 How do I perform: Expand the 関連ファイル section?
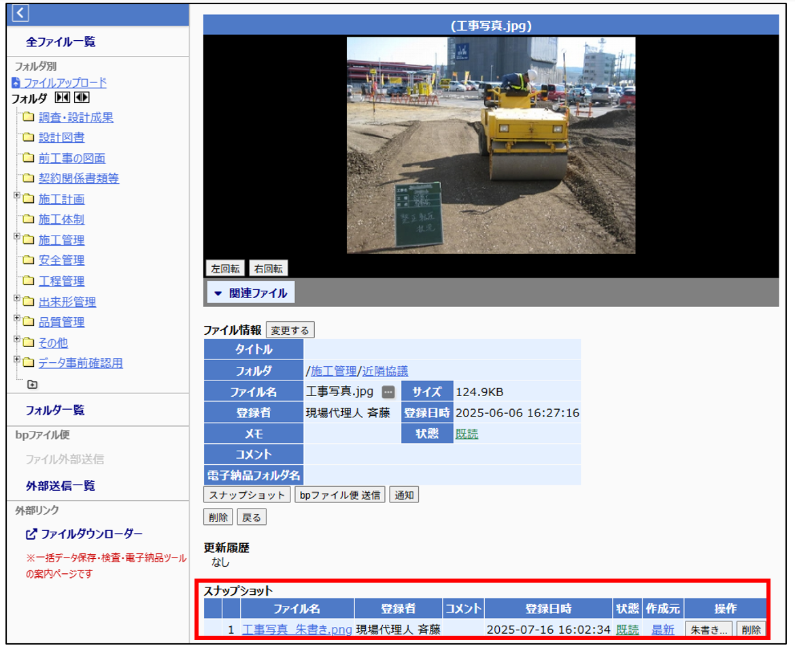(250, 293)
